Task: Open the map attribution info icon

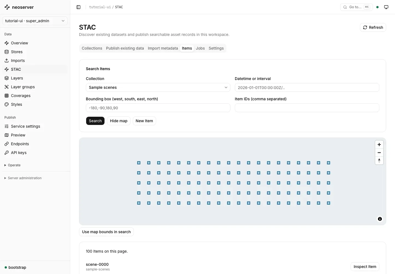Action: pyautogui.click(x=380, y=219)
